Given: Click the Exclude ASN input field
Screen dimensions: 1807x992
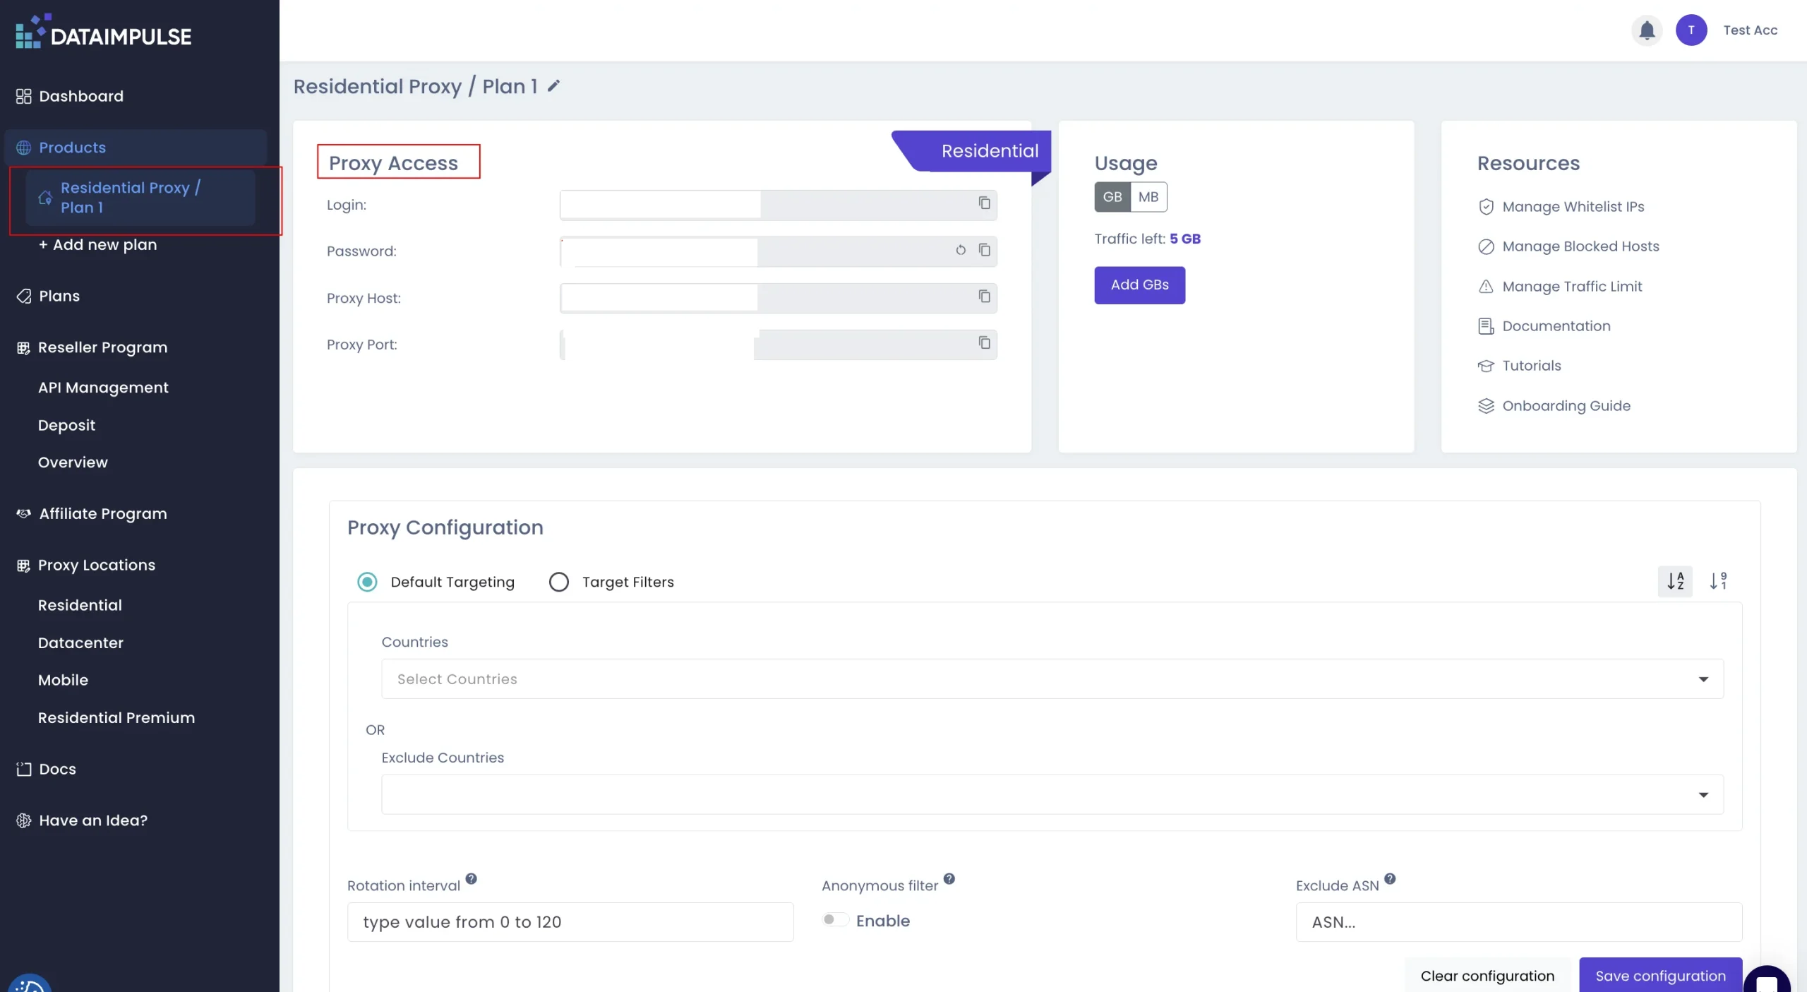Looking at the screenshot, I should pos(1519,922).
